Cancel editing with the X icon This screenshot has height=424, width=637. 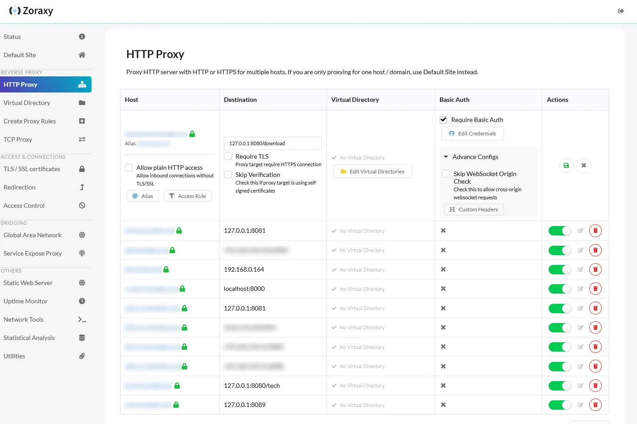(x=584, y=165)
